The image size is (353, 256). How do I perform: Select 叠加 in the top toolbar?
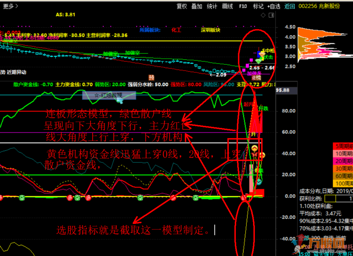197,6
